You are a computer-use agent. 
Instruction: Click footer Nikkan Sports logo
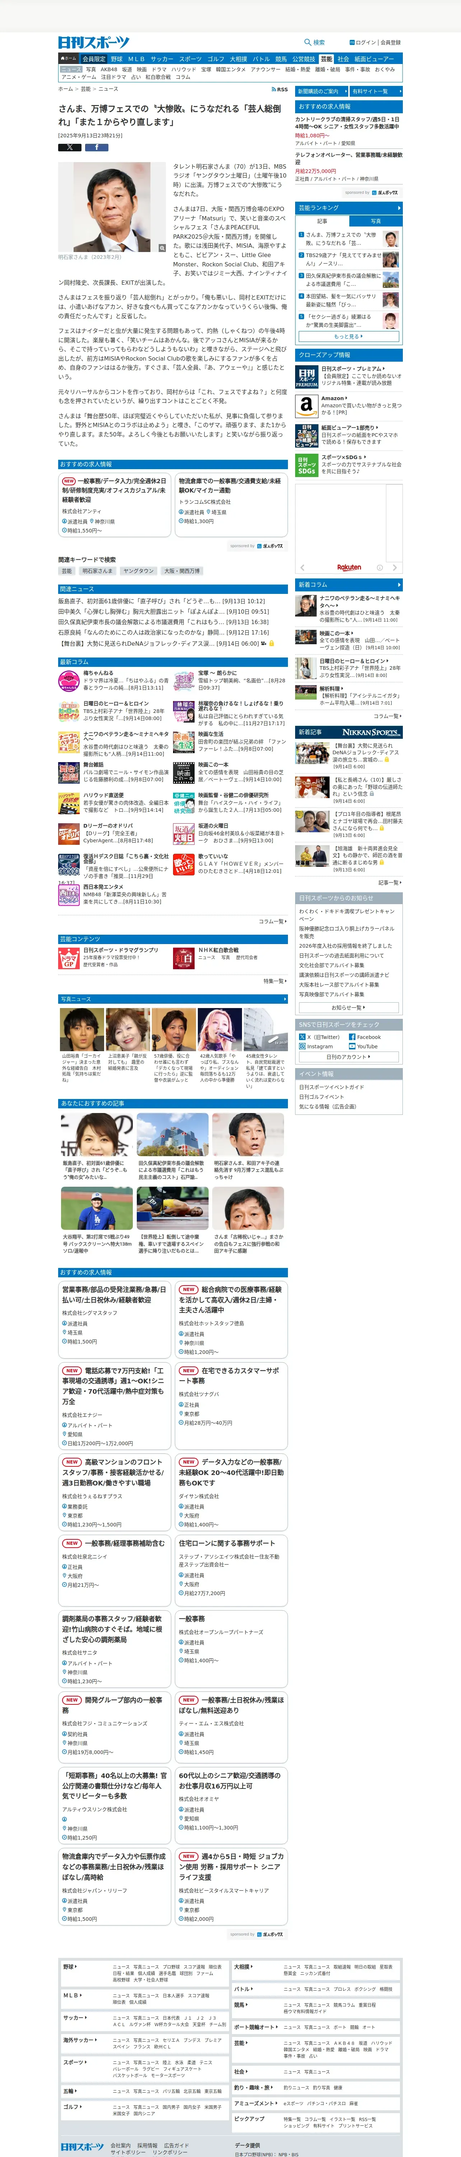82,2147
